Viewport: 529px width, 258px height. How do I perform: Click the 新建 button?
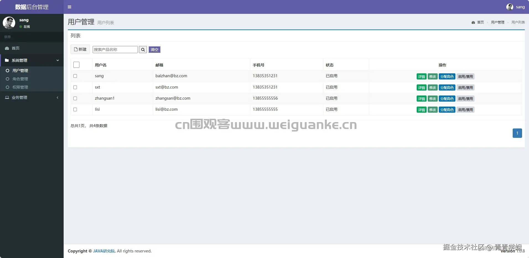click(80, 49)
